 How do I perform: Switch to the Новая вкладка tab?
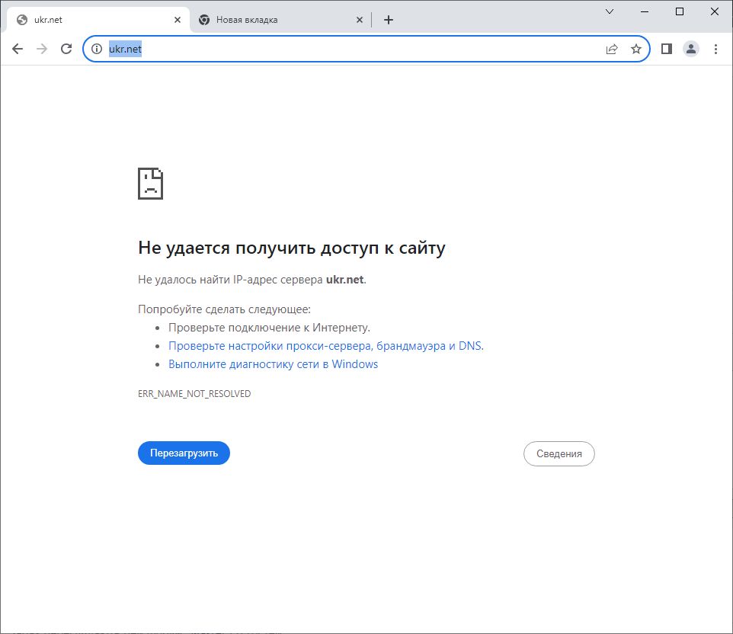tap(274, 20)
